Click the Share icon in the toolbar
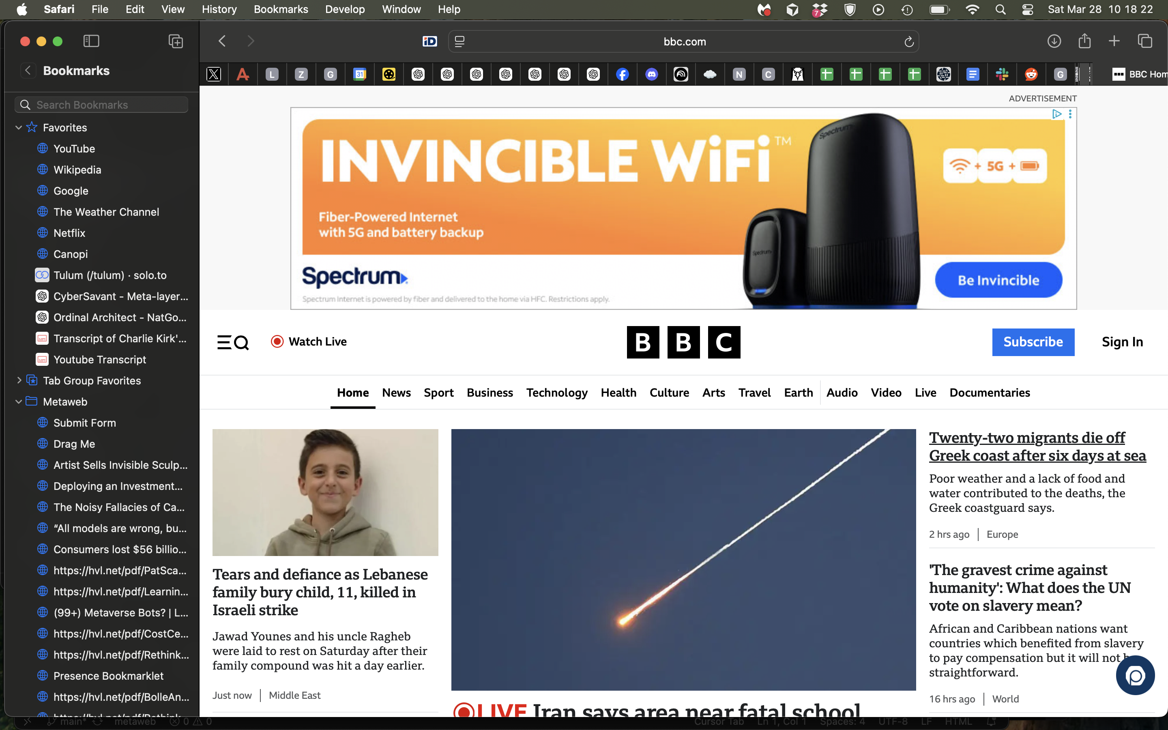The width and height of the screenshot is (1168, 730). point(1084,41)
